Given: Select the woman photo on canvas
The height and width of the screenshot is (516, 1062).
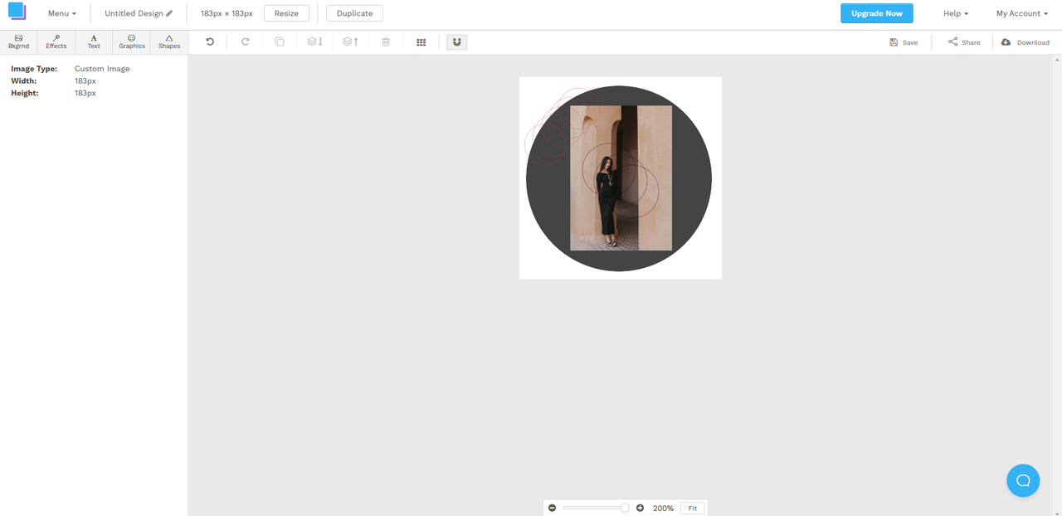Looking at the screenshot, I should [621, 178].
